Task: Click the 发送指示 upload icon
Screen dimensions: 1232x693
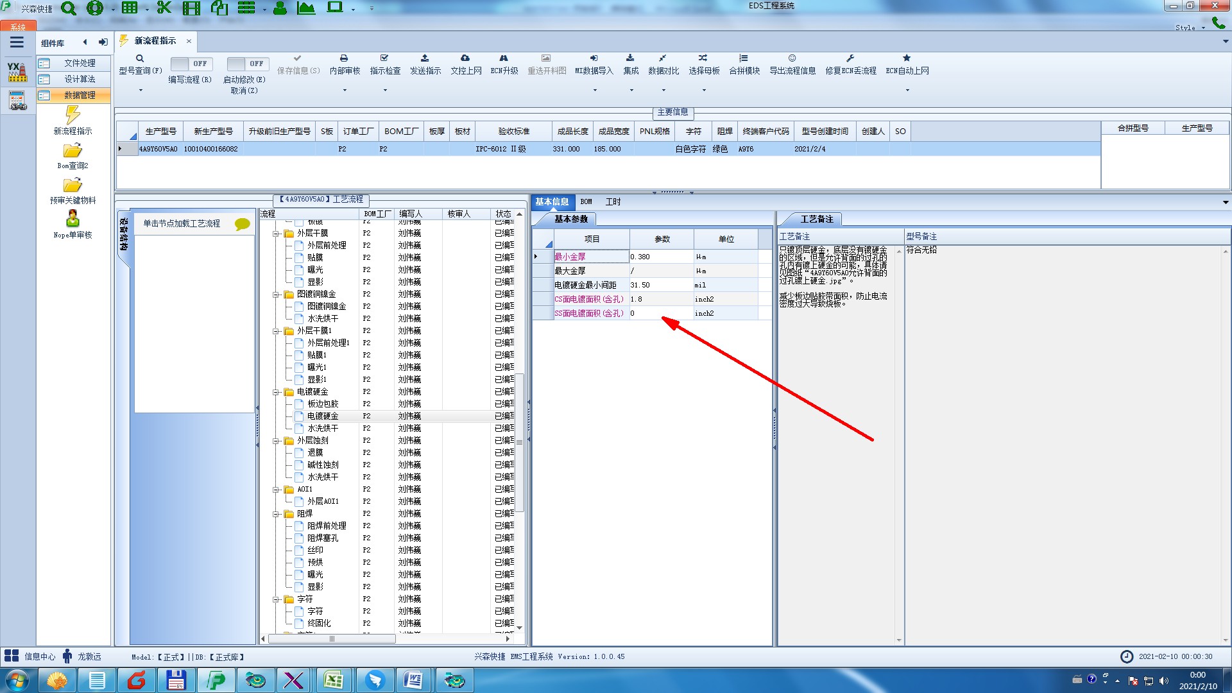Action: point(425,58)
